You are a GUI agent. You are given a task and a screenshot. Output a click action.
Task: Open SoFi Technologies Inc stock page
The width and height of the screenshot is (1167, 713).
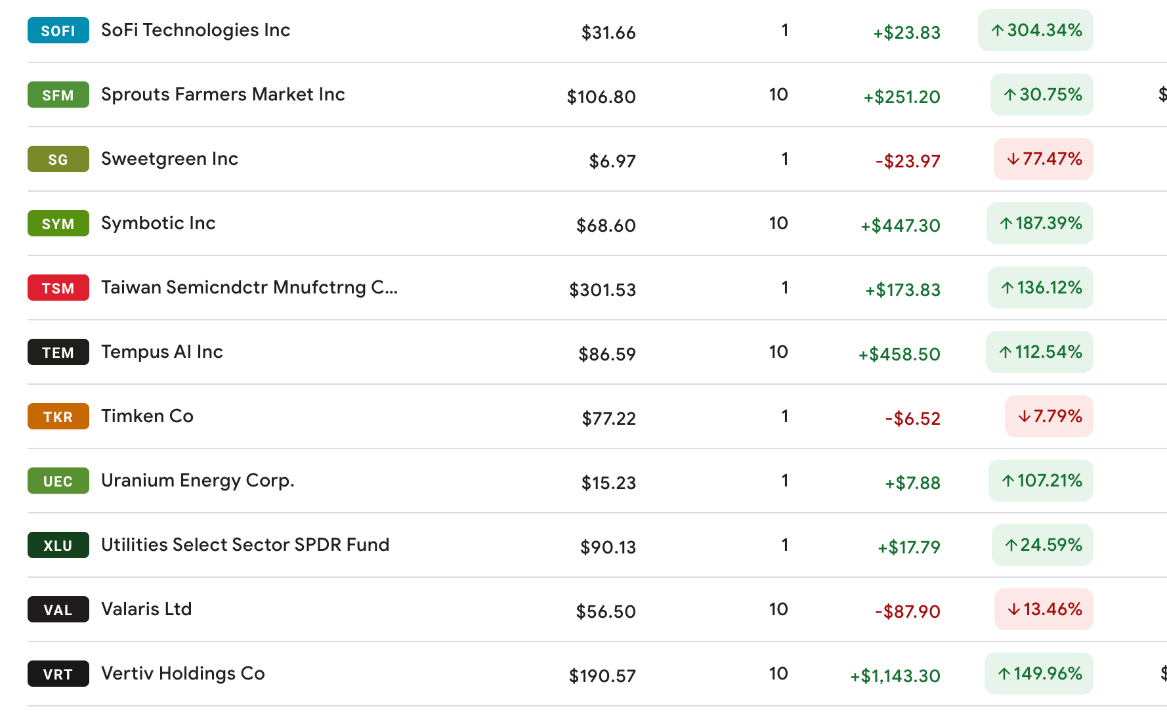coord(195,30)
